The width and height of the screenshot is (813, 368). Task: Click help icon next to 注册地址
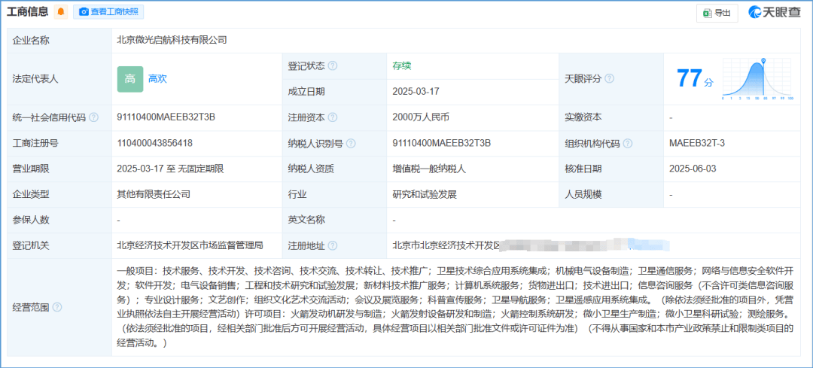tap(332, 245)
